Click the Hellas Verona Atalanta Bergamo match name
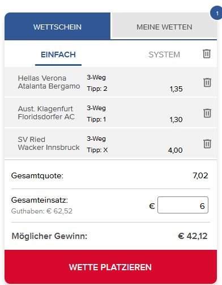Viewport: 222px width, 285px height. click(x=49, y=82)
